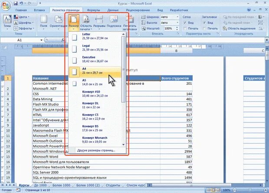Toggle Заголовки Печать headings print checkbox
The height and width of the screenshot is (193, 269).
coord(204,29)
